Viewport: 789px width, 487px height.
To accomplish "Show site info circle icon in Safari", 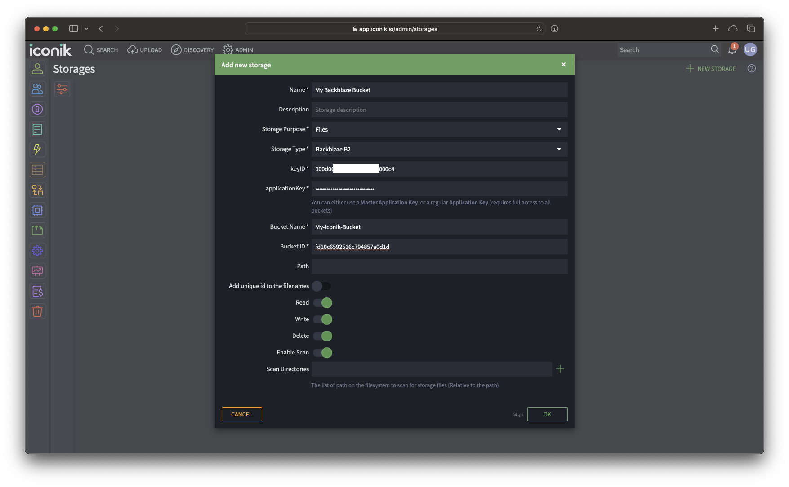I will click(555, 29).
